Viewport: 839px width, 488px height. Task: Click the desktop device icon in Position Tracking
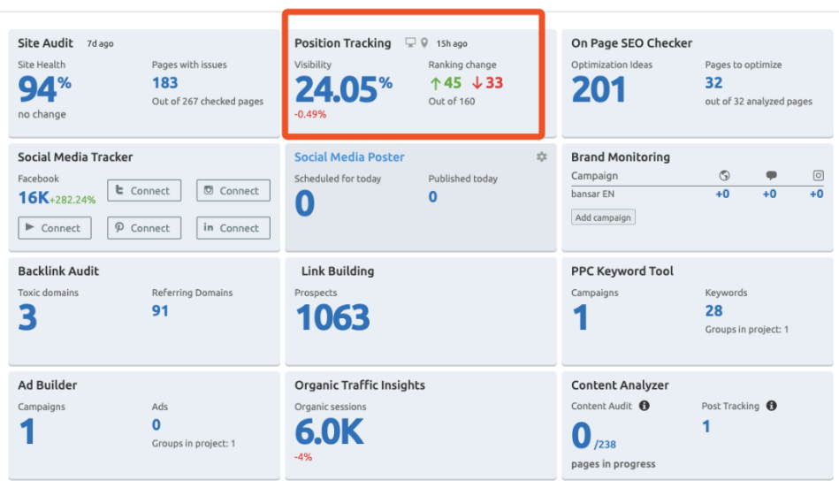coord(410,43)
